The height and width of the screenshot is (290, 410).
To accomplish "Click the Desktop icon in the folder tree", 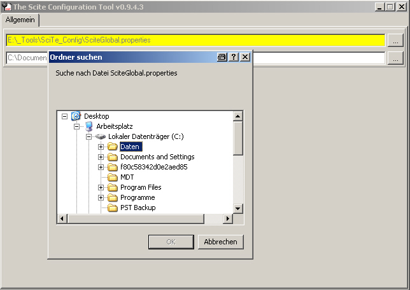I will point(76,116).
